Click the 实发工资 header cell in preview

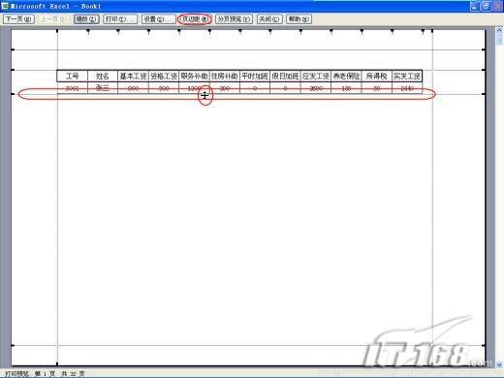point(407,76)
